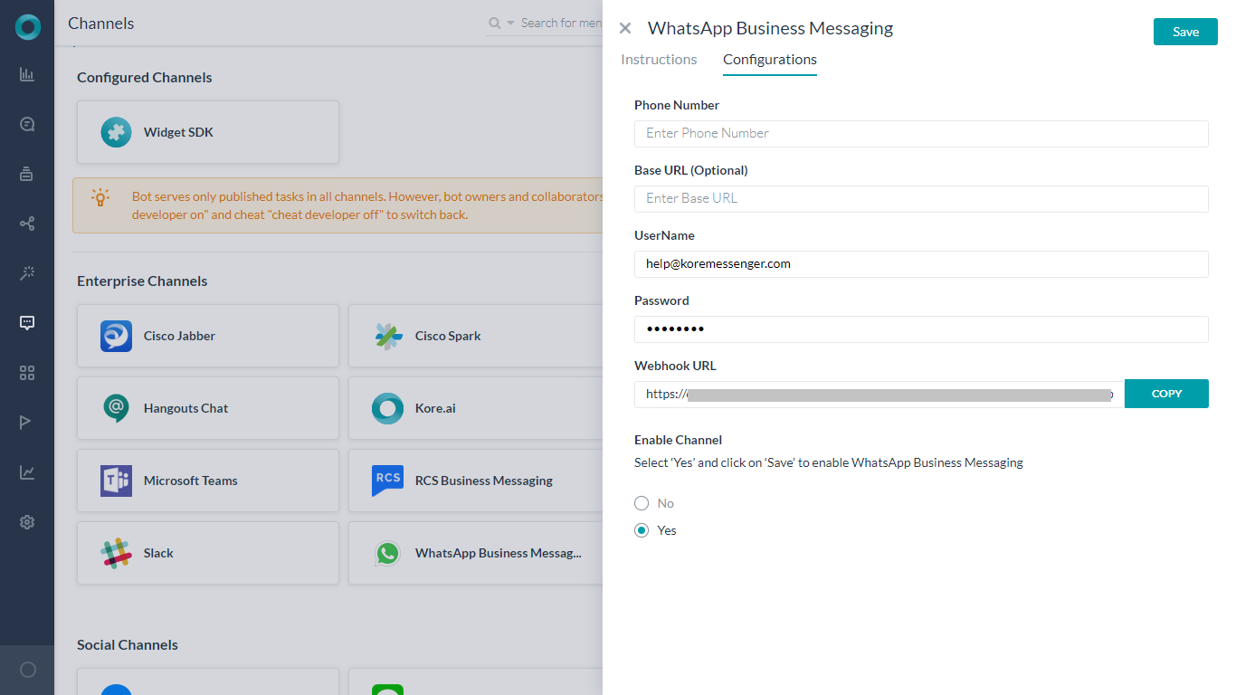Switch to the Instructions tab

659,60
